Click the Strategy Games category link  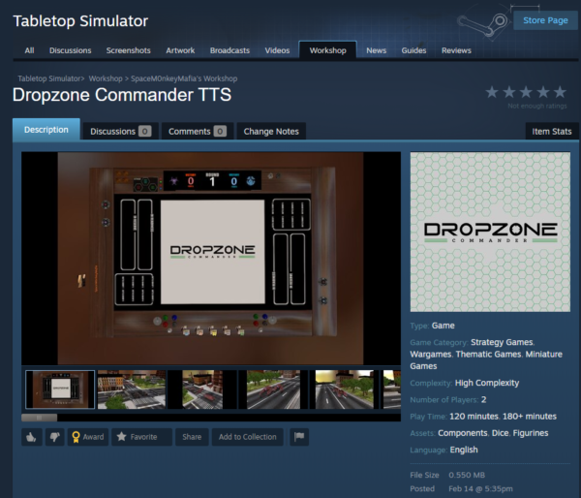pyautogui.click(x=502, y=342)
